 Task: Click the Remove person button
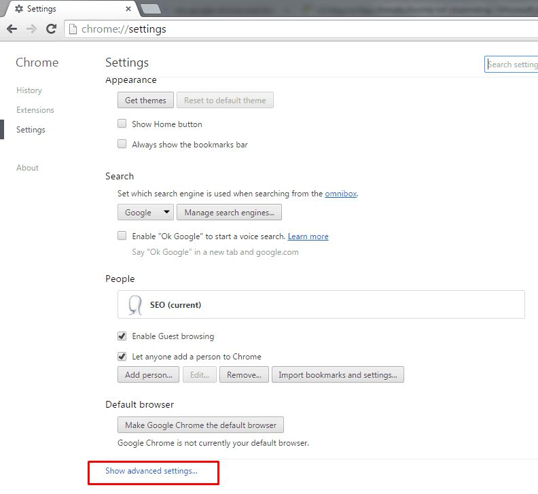coord(244,375)
